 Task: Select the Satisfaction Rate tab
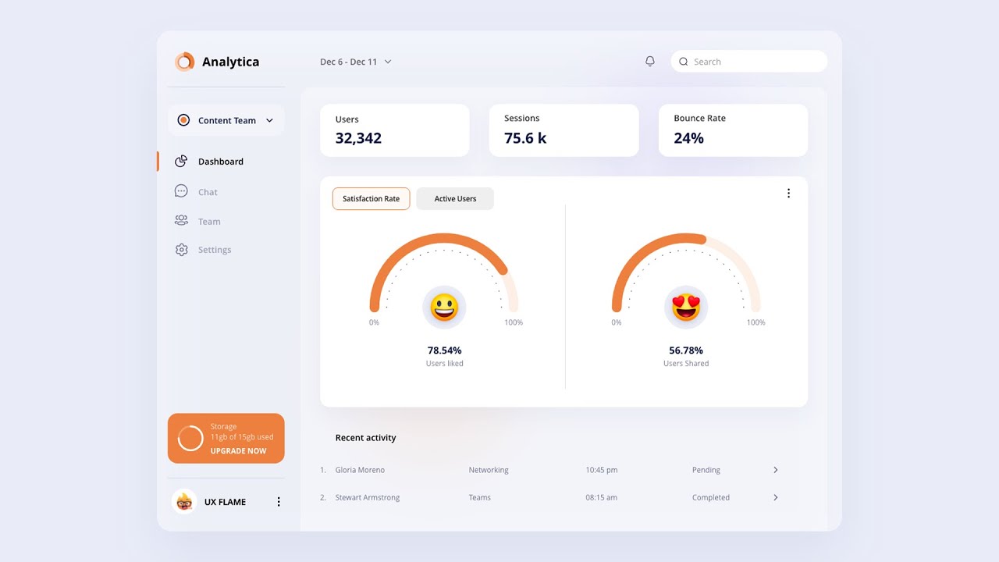tap(371, 198)
